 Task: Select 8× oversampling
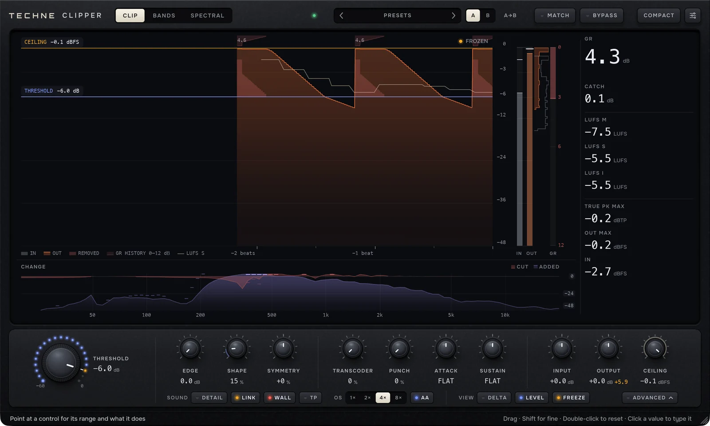click(398, 398)
